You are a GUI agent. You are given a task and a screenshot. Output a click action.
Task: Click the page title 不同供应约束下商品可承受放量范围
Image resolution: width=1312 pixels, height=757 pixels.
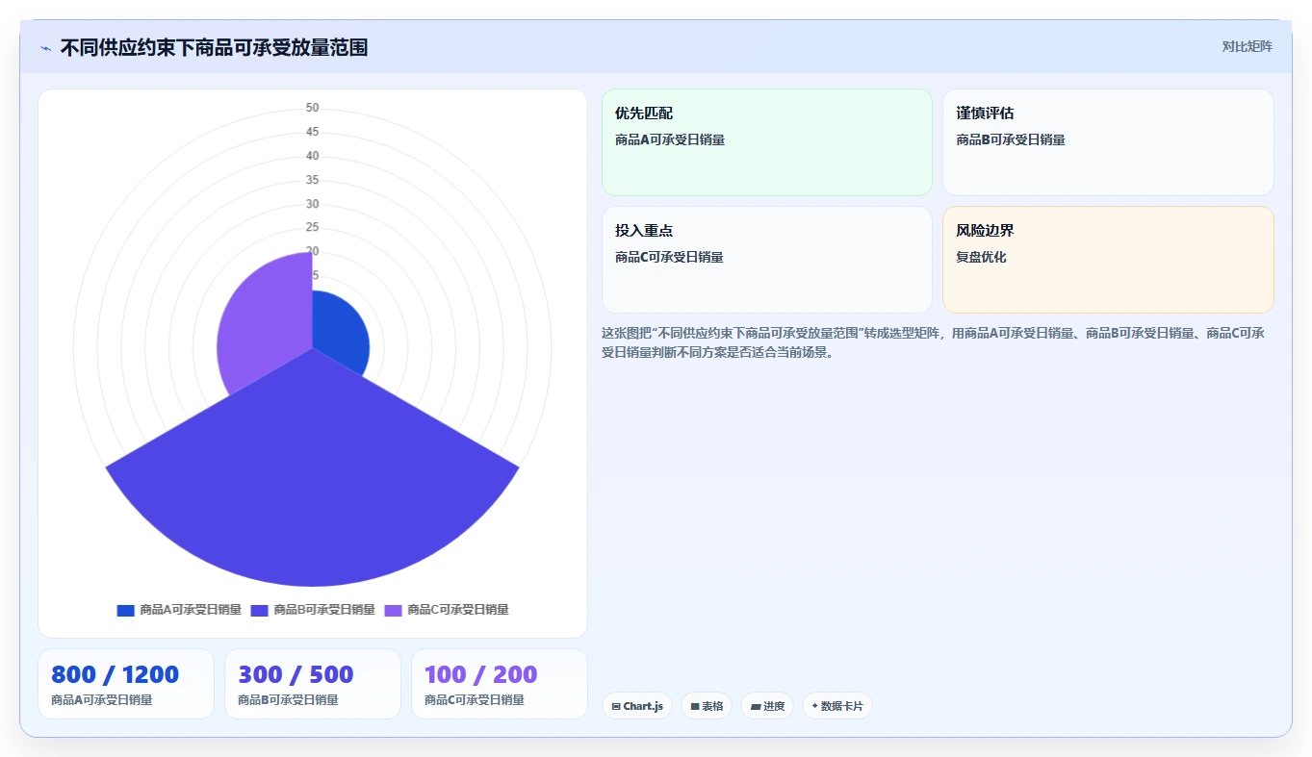tap(214, 48)
